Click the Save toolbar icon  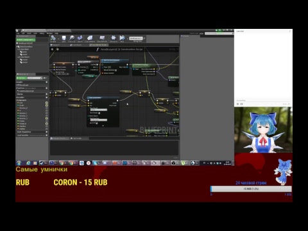coord(64,38)
